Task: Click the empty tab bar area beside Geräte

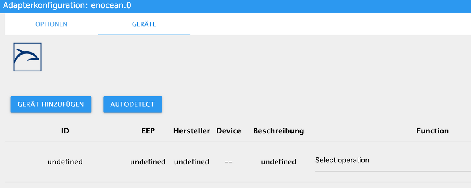Action: point(330,24)
